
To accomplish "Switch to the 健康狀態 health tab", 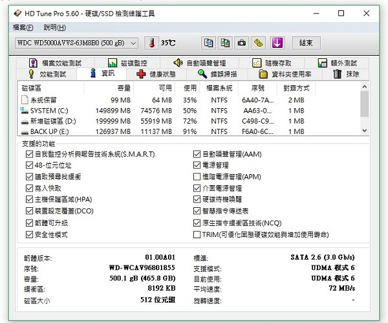I will click(156, 74).
